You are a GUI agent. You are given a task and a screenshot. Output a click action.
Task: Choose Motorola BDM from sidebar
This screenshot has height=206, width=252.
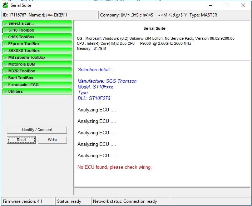(37, 64)
